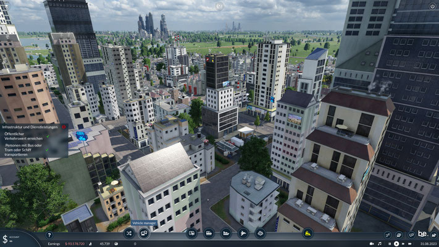Image resolution: width=439 pixels, height=247 pixels.
Task: Click the factory icon at far right of toolbar
Action: [x=433, y=235]
